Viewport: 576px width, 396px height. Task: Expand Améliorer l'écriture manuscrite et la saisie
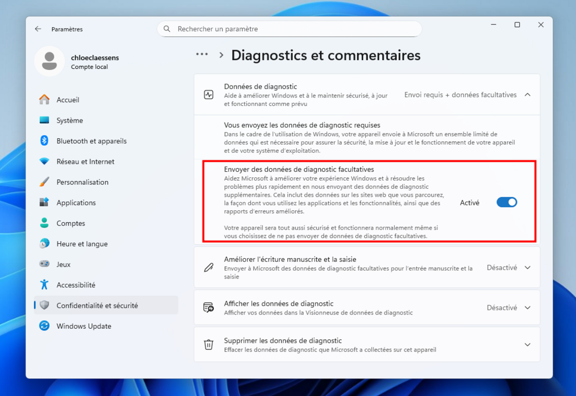pyautogui.click(x=527, y=268)
